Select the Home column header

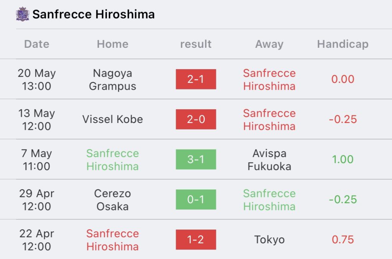(x=113, y=44)
